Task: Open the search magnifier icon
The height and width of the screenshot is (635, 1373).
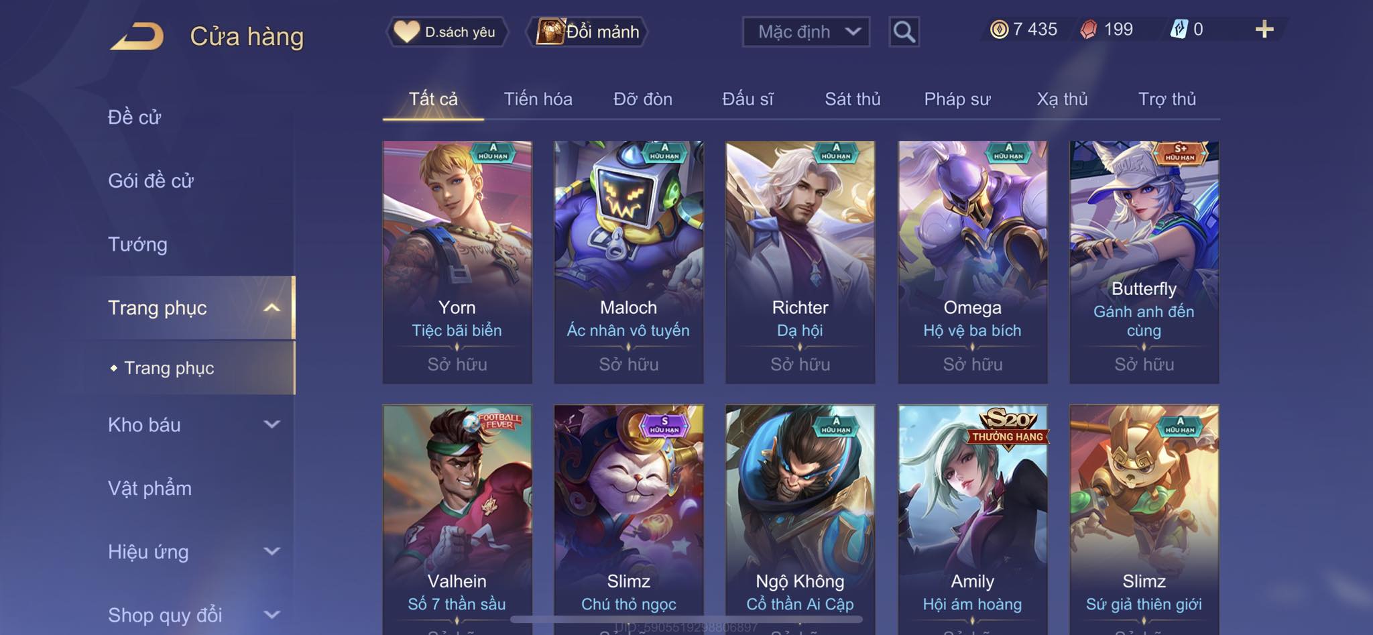Action: [904, 32]
